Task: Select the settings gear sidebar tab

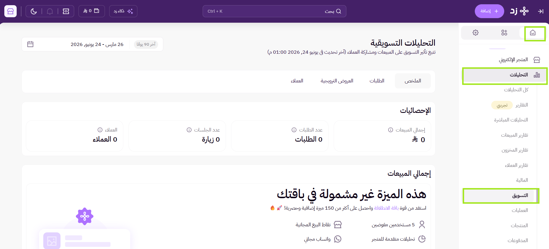Action: point(475,33)
